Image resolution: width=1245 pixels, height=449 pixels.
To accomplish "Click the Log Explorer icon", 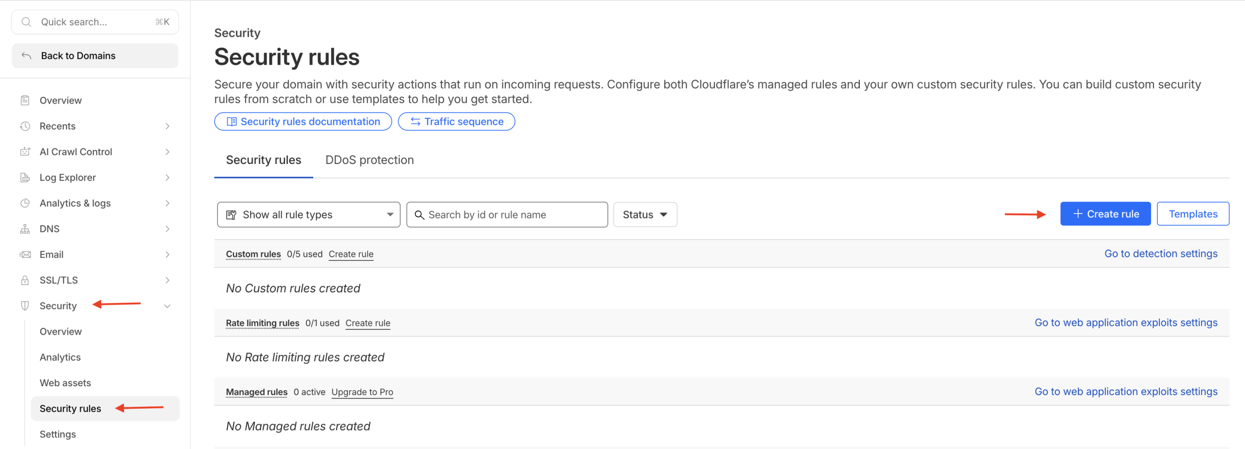I will [25, 178].
